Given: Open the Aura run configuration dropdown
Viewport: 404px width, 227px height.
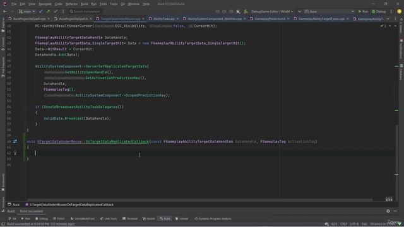Looking at the screenshot, I should coord(329,11).
